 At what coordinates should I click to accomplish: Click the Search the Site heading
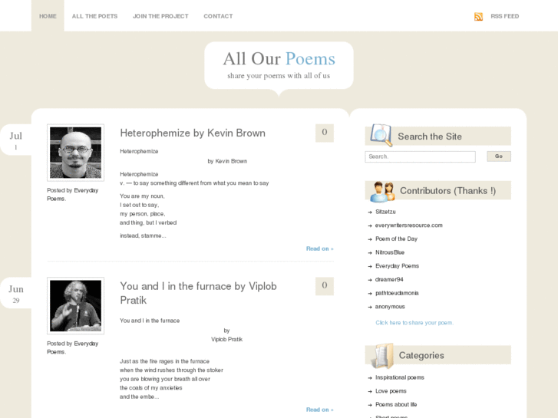pos(430,137)
